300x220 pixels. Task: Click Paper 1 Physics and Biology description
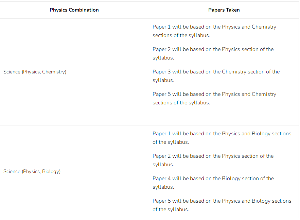(x=222, y=138)
